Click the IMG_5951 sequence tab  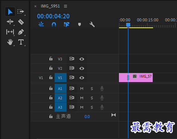click(x=50, y=6)
